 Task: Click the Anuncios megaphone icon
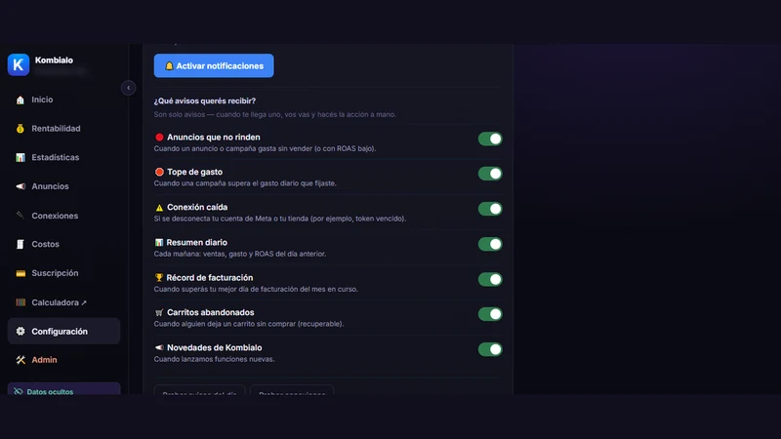click(x=20, y=186)
